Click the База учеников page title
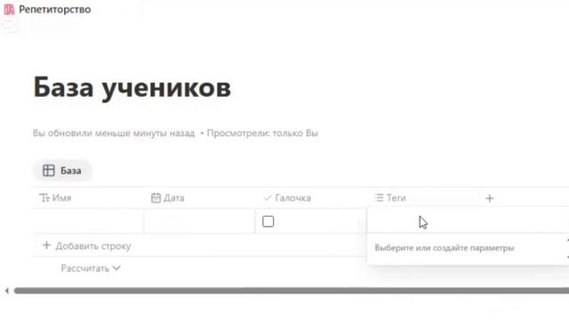Image resolution: width=569 pixels, height=320 pixels. 132,87
